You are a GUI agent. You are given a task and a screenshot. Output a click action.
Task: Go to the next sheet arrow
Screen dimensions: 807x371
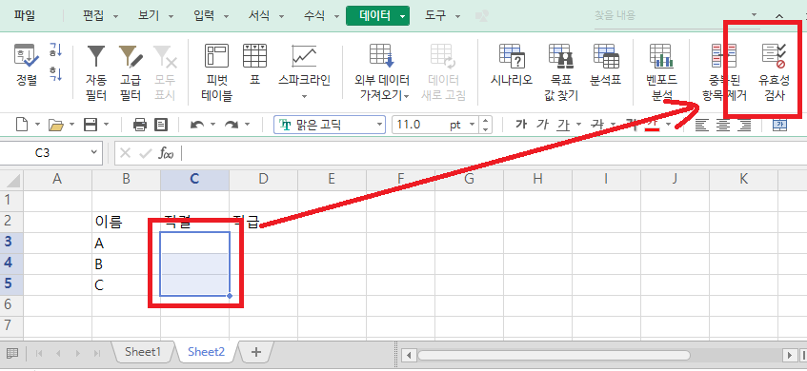(78, 353)
